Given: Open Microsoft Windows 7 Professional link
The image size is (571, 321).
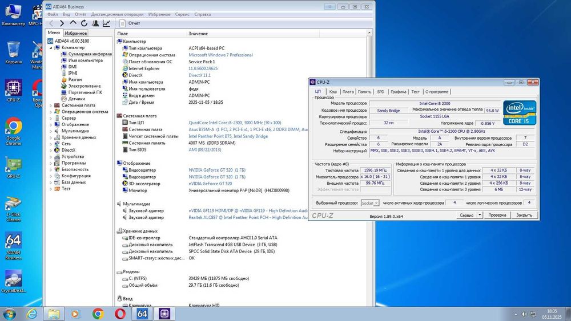Looking at the screenshot, I should point(220,55).
